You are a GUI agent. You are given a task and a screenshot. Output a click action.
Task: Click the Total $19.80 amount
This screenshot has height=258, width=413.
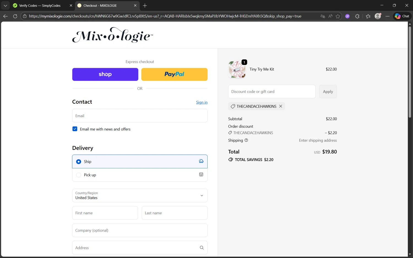pos(330,152)
